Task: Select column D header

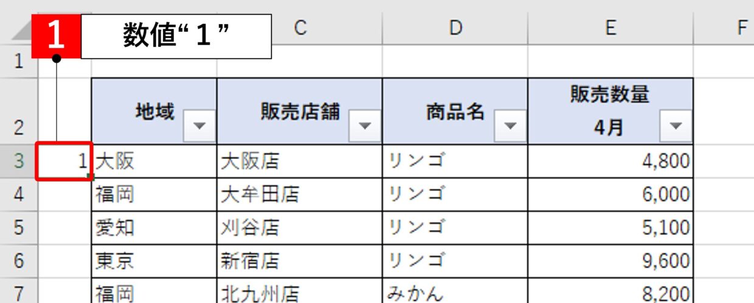Action: click(455, 28)
